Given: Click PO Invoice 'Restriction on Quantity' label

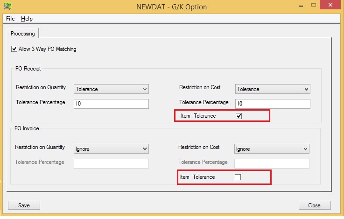Looking at the screenshot, I should coord(40,147).
